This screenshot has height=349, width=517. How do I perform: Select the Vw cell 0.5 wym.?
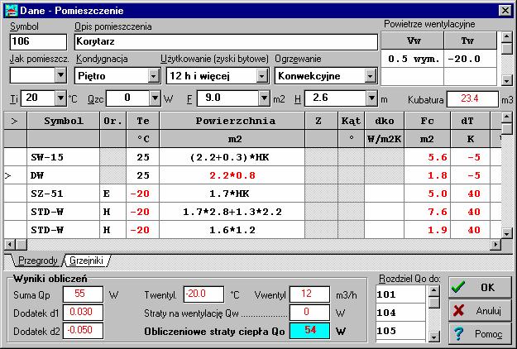click(413, 59)
